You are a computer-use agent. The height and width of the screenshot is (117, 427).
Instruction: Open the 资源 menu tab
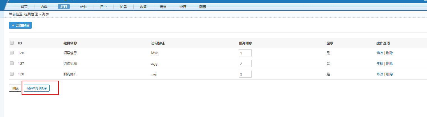(x=183, y=7)
